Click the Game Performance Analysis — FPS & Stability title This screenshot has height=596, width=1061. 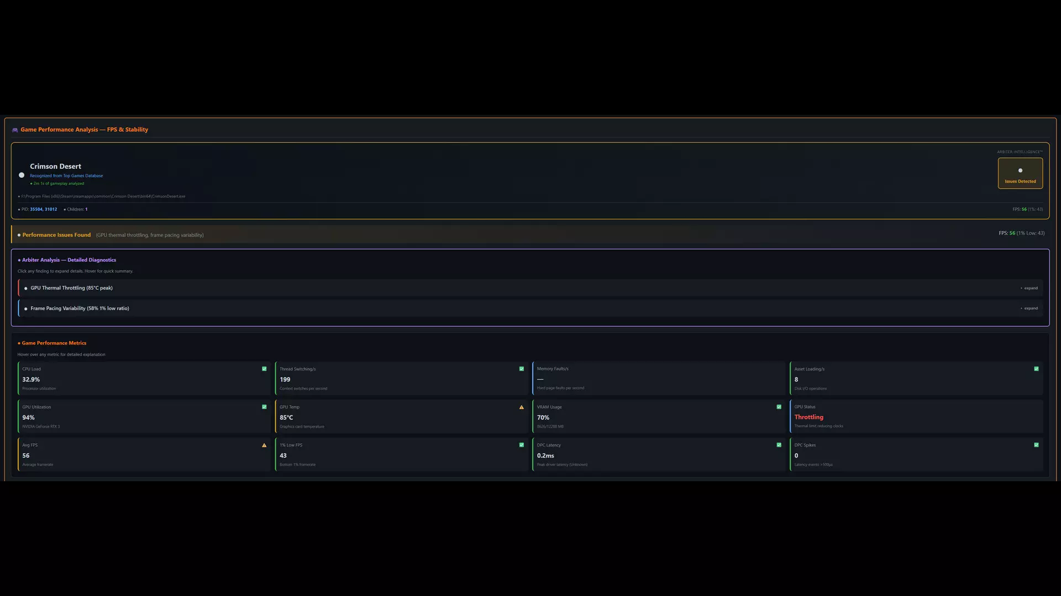(85, 130)
